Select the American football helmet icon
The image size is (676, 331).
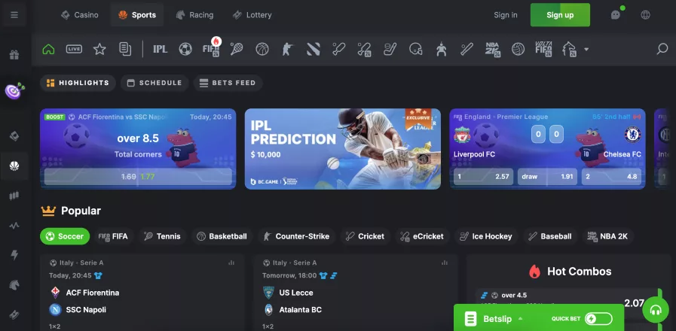coord(415,49)
